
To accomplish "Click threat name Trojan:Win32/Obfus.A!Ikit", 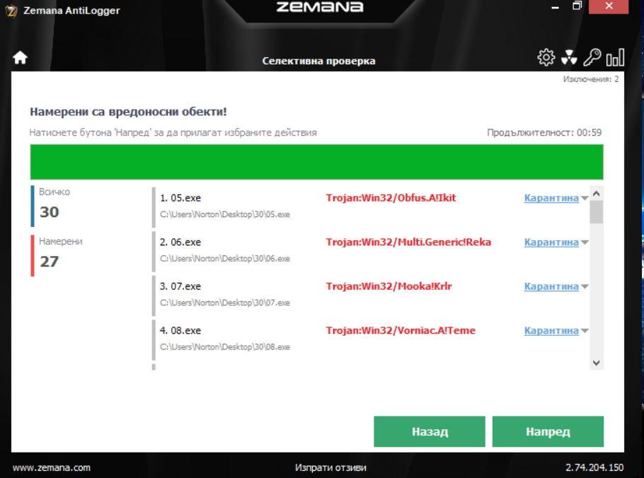I will coord(391,198).
